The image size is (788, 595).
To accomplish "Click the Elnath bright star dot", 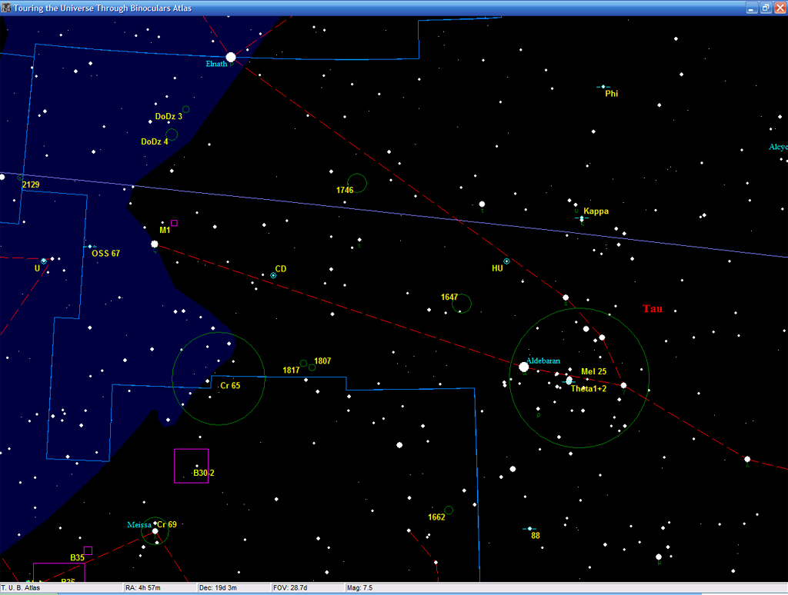I will [231, 57].
